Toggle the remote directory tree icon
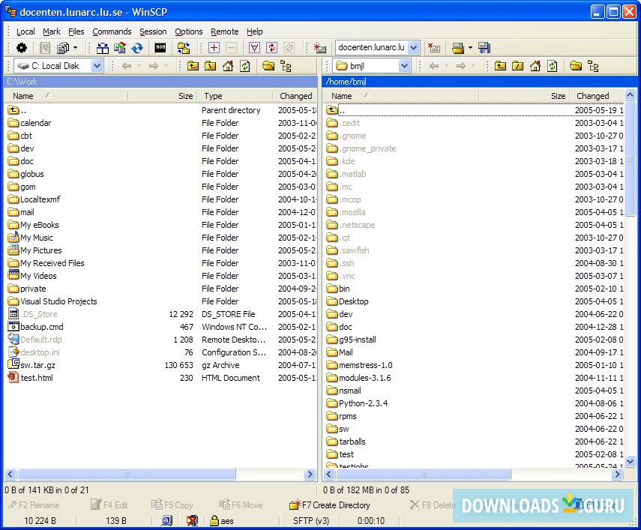Viewport: 641px width, 530px height. (593, 66)
